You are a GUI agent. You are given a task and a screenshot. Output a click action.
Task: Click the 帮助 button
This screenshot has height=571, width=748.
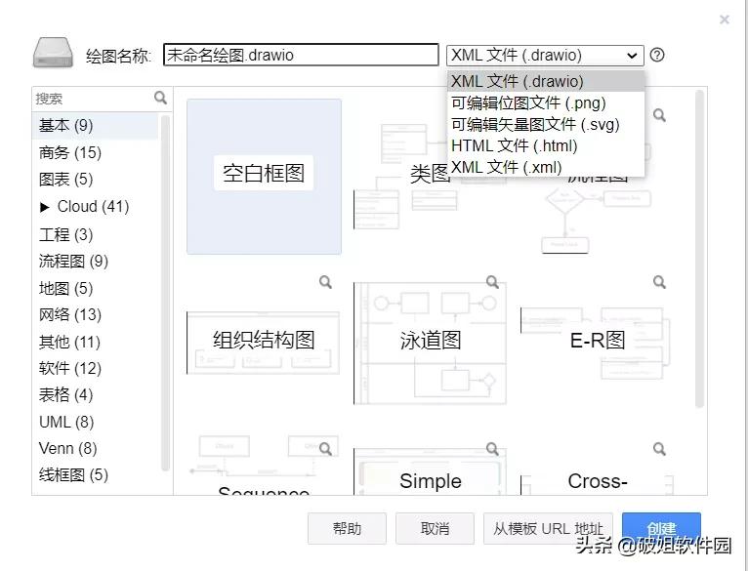click(347, 529)
